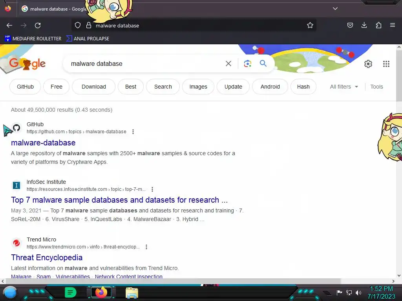This screenshot has height=301, width=402.
Task: Expand the All filters dropdown
Action: (x=344, y=87)
